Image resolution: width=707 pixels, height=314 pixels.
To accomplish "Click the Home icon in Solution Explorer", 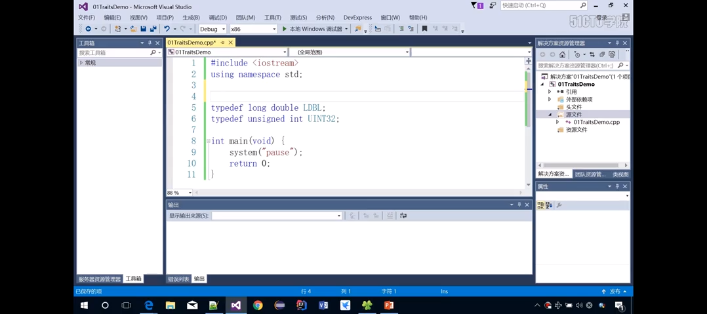I will [562, 54].
